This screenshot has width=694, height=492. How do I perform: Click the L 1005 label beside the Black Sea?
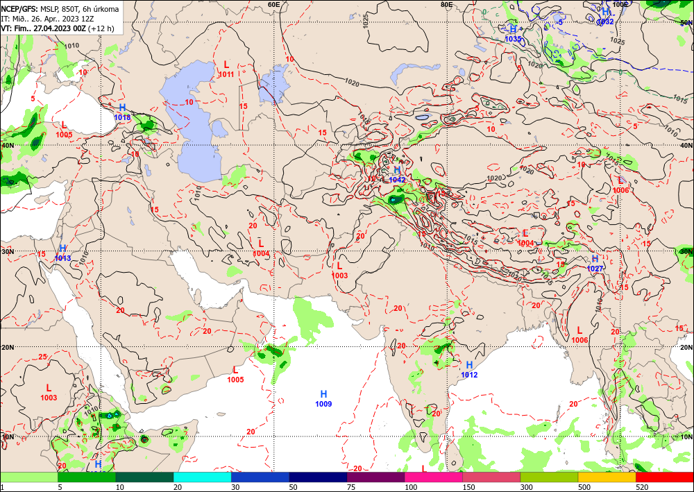pyautogui.click(x=64, y=130)
